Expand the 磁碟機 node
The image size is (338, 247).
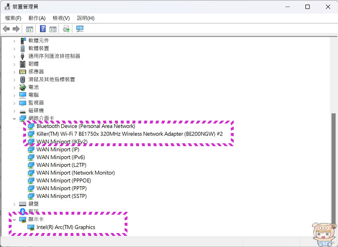point(14,111)
